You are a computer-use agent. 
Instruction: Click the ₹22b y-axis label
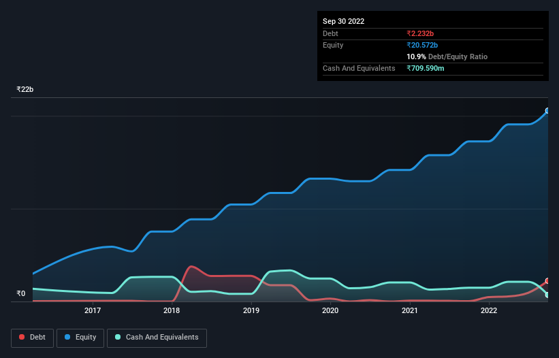25,89
